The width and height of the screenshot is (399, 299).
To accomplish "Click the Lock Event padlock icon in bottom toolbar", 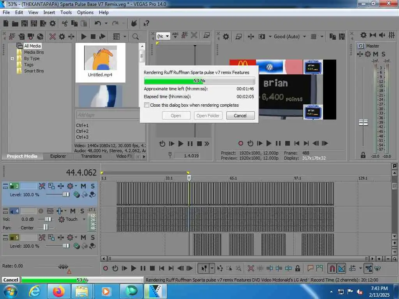I will coord(297,268).
